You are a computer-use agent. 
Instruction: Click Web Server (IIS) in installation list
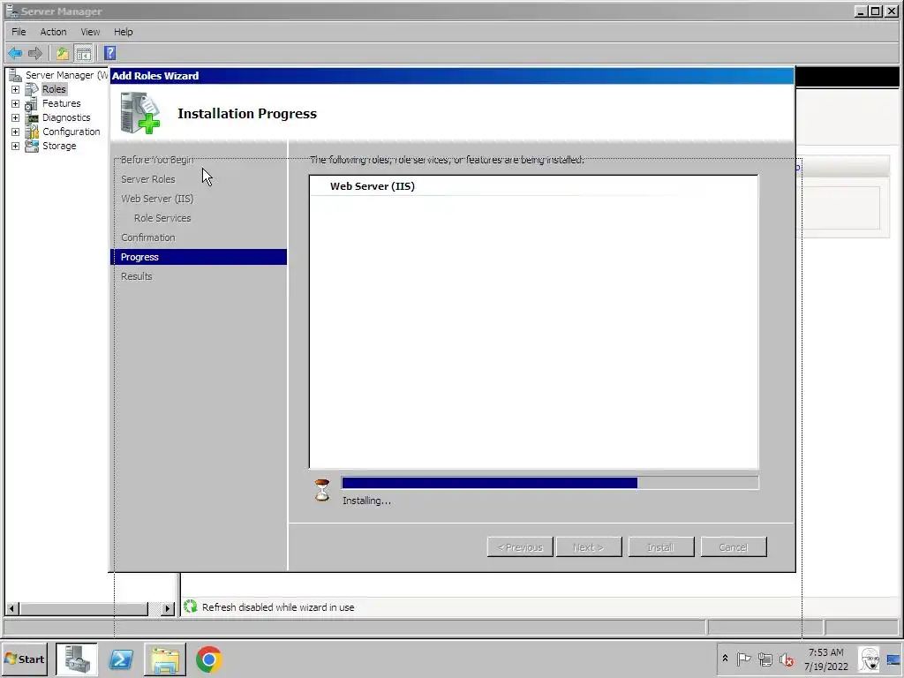click(373, 186)
